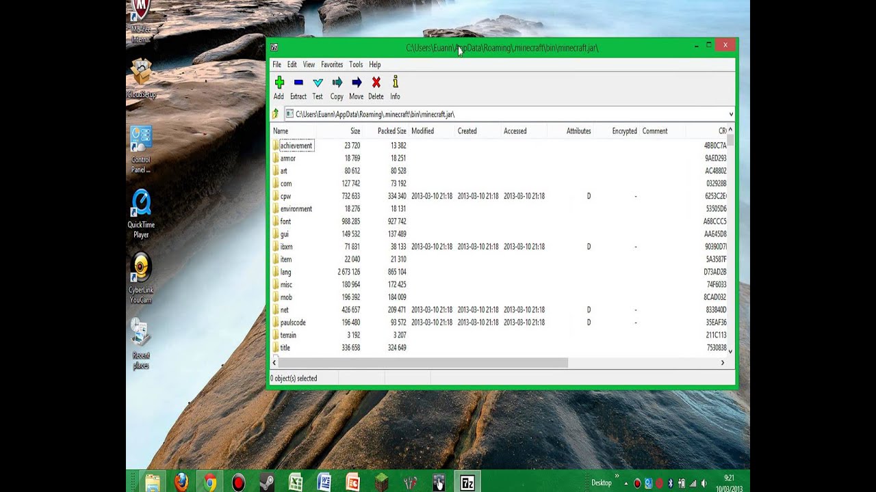Open Firefox from the taskbar
This screenshot has width=876, height=492.
181,482
